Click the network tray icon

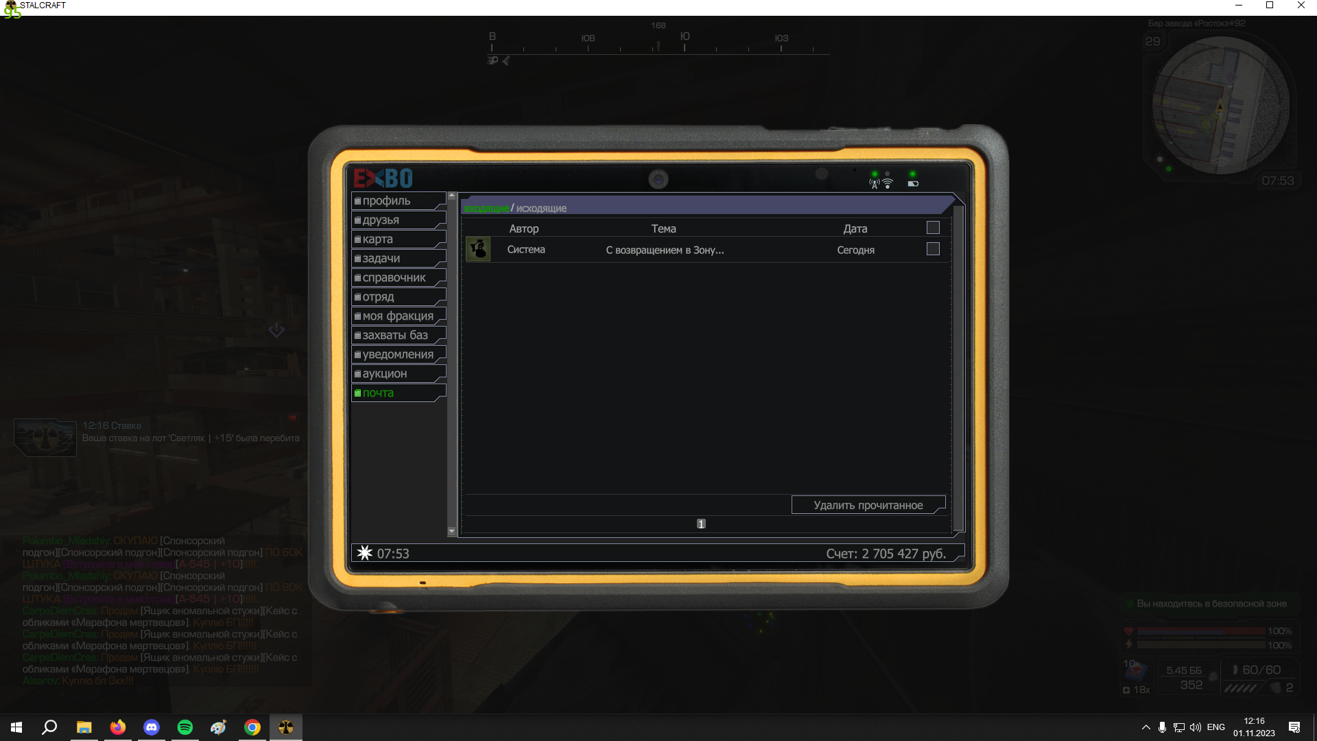pyautogui.click(x=1179, y=727)
